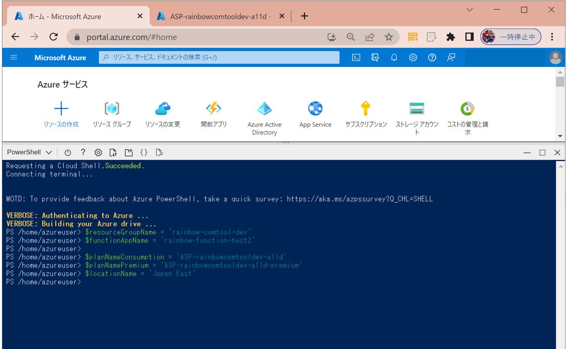566x349 pixels.
Task: Click the Azure services pane scrollbar down arrow
Action: (560, 137)
